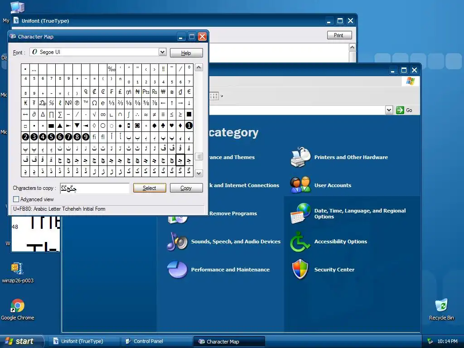464x348 pixels.
Task: Click the character grid scroll up arrow
Action: 199,68
